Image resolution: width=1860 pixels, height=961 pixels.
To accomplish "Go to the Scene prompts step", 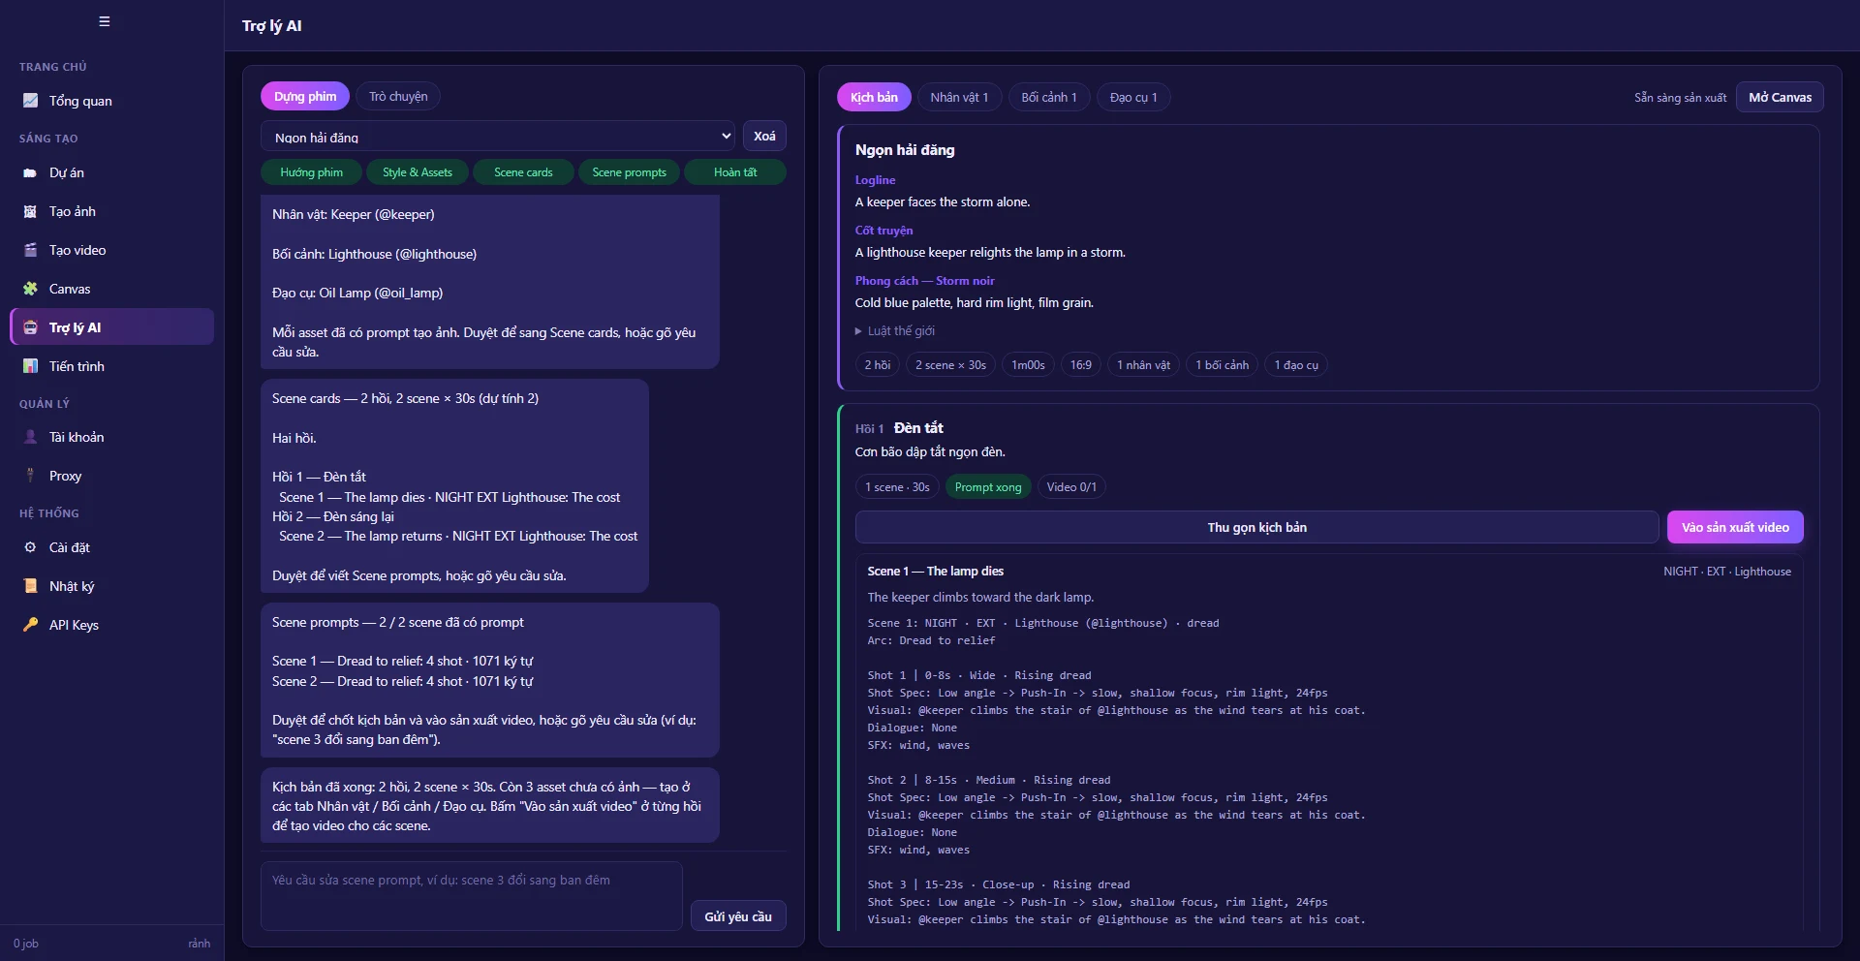I will tap(630, 172).
